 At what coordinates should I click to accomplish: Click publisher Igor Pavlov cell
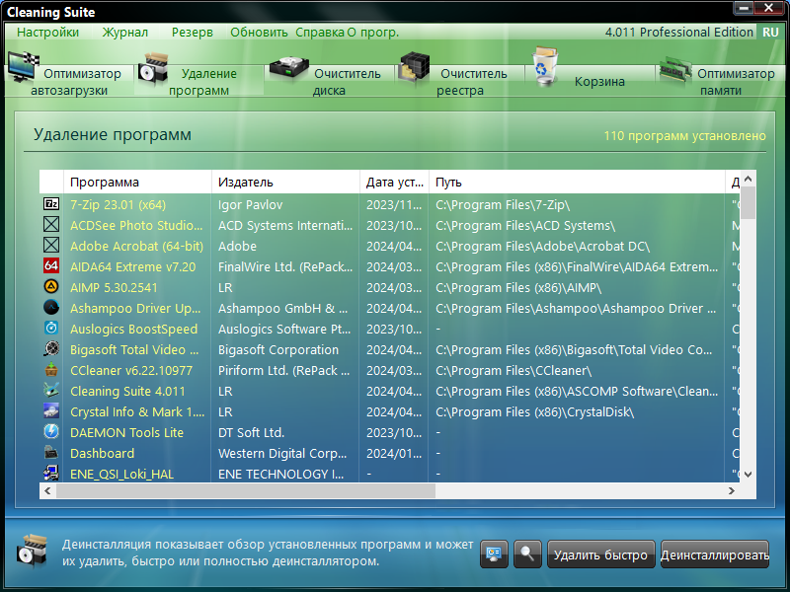[250, 204]
